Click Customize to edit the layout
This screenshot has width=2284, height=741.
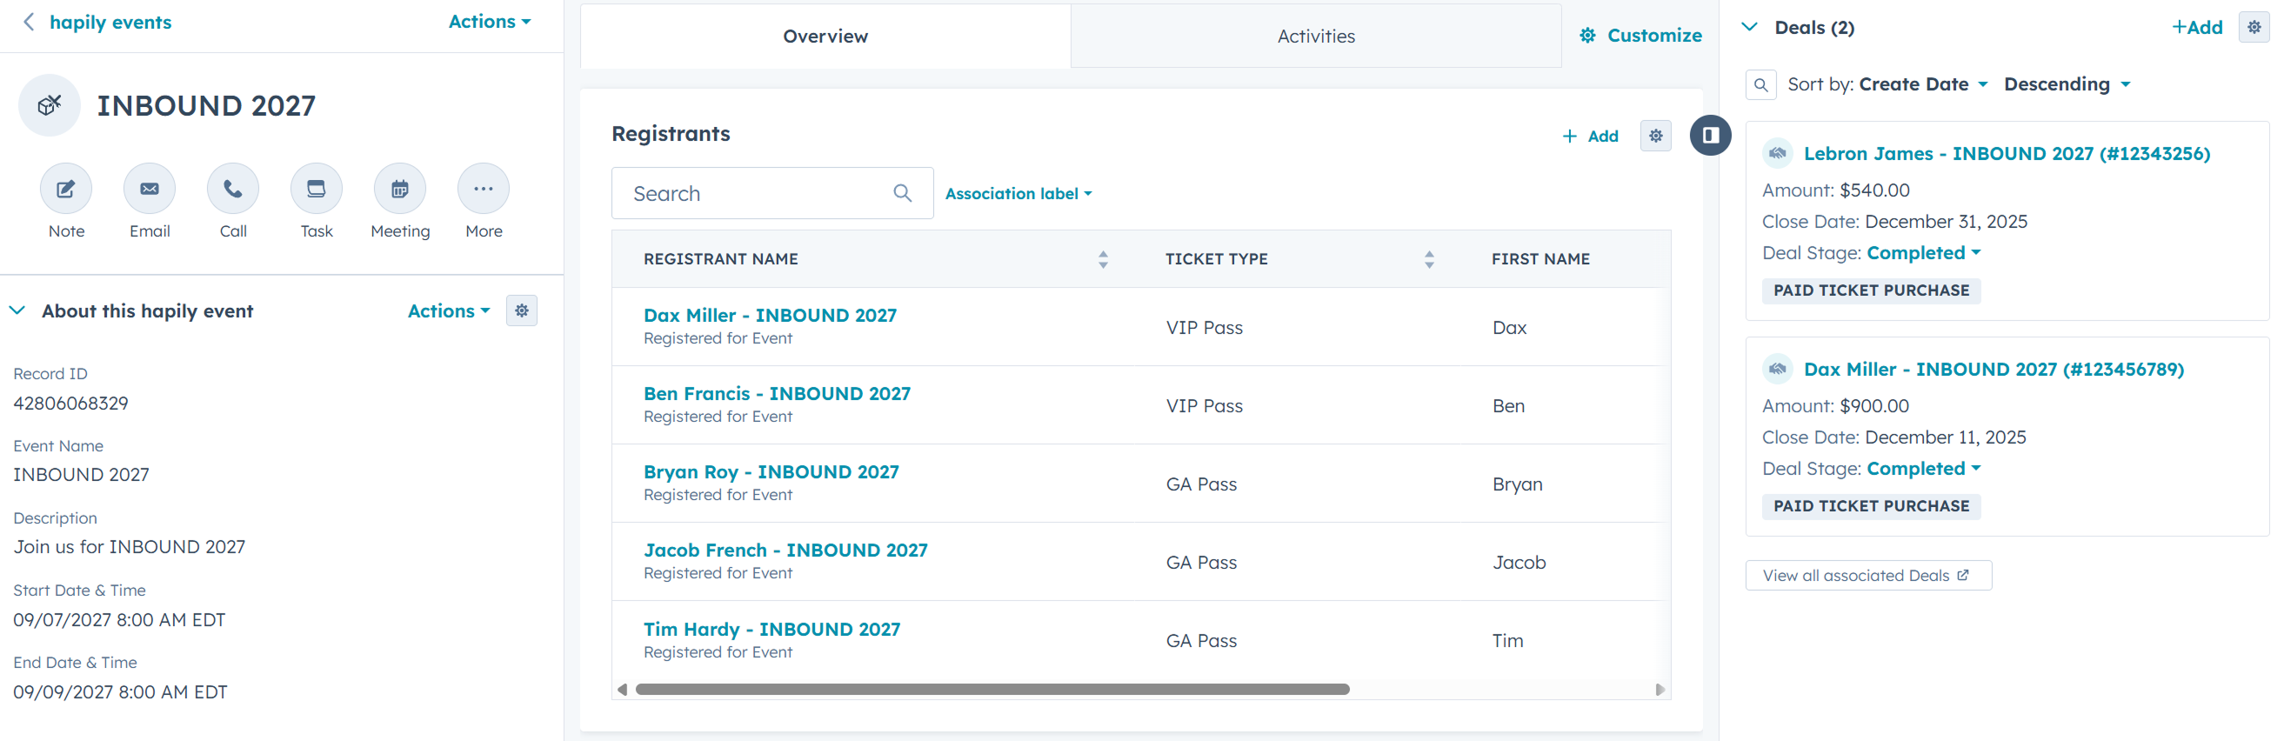click(1641, 36)
